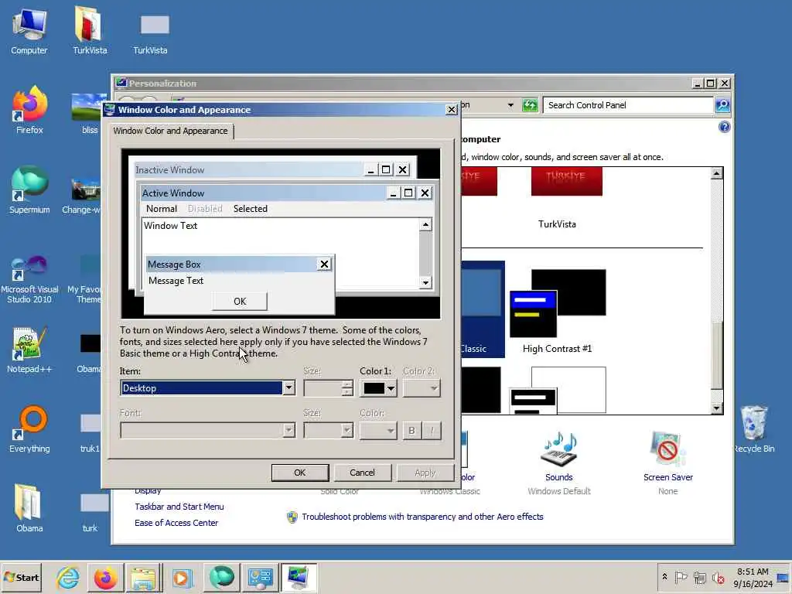792x594 pixels.
Task: Click the preview window scroll down arrow
Action: pyautogui.click(x=425, y=283)
